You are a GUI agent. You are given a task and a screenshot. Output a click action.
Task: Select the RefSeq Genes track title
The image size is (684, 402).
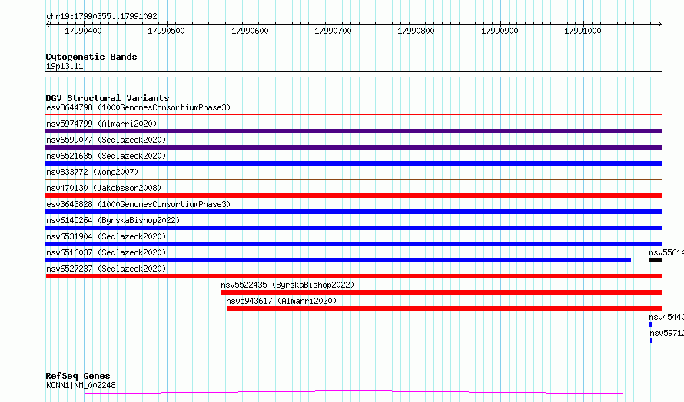78,376
